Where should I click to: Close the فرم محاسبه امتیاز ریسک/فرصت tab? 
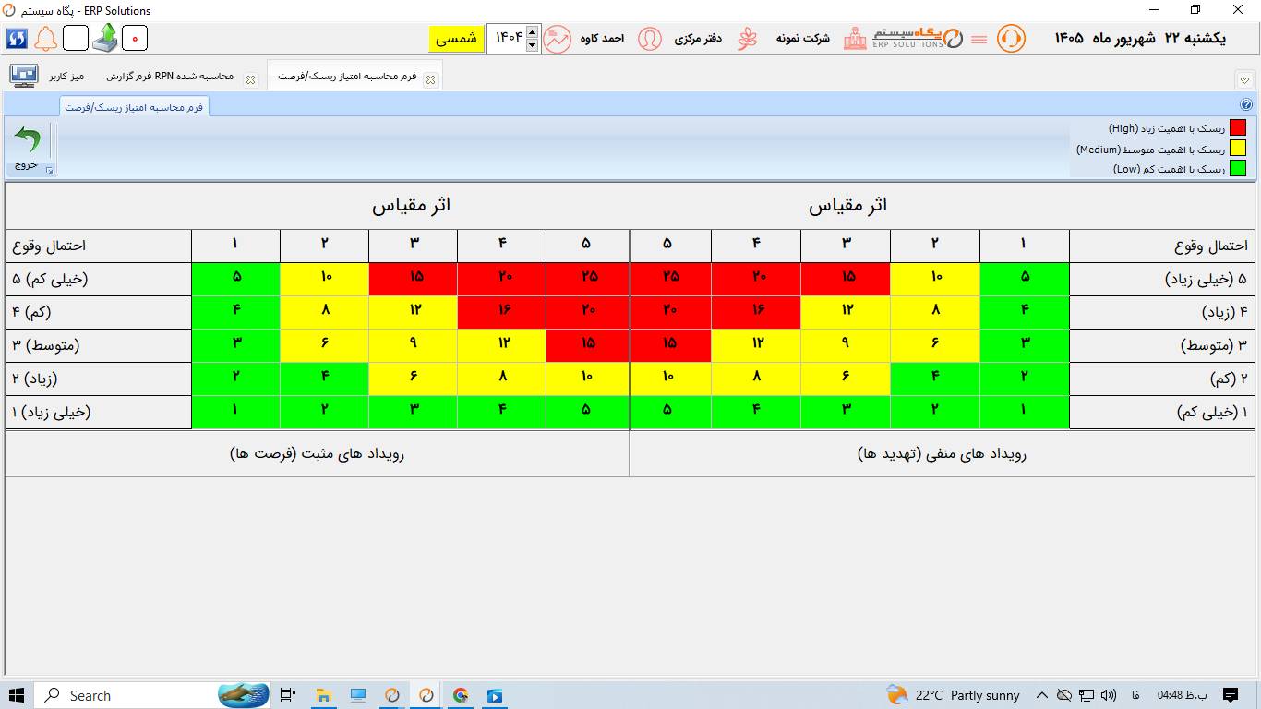pos(430,80)
